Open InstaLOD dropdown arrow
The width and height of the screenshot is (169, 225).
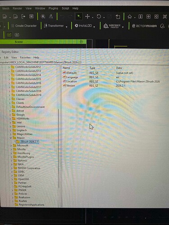94,27
